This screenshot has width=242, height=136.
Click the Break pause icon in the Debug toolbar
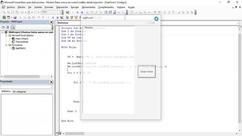point(77,12)
